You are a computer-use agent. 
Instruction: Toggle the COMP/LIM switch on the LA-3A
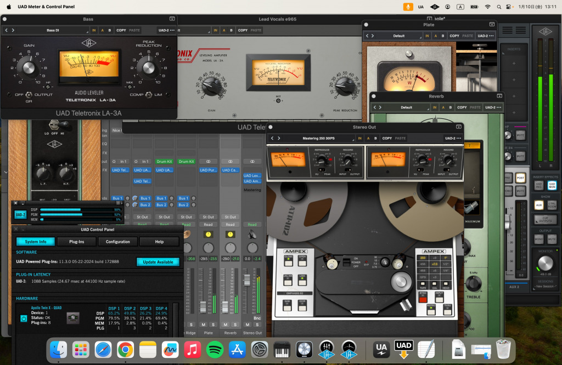coord(148,95)
